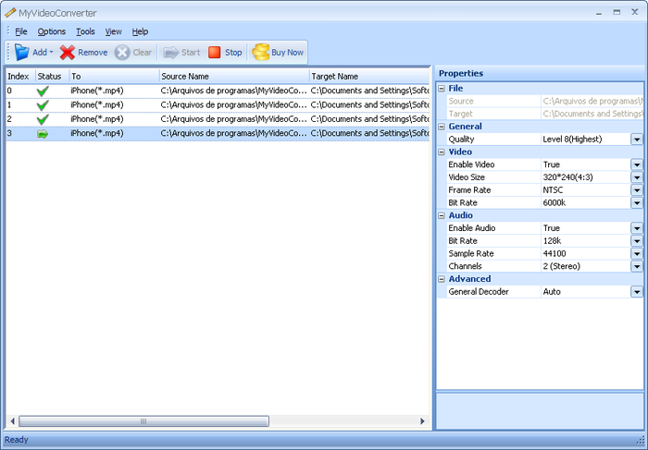Open the Sample Rate dropdown arrow
The image size is (648, 450).
tap(637, 254)
